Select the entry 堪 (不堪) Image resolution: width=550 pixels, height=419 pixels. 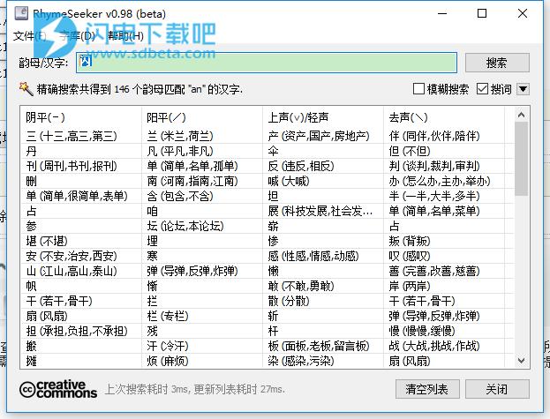point(47,242)
